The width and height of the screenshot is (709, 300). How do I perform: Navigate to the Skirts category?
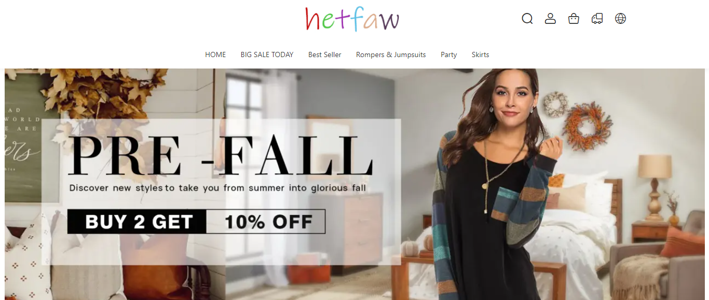[x=480, y=54]
